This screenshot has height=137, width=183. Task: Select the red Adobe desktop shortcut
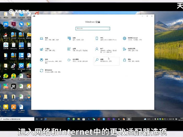point(14,25)
